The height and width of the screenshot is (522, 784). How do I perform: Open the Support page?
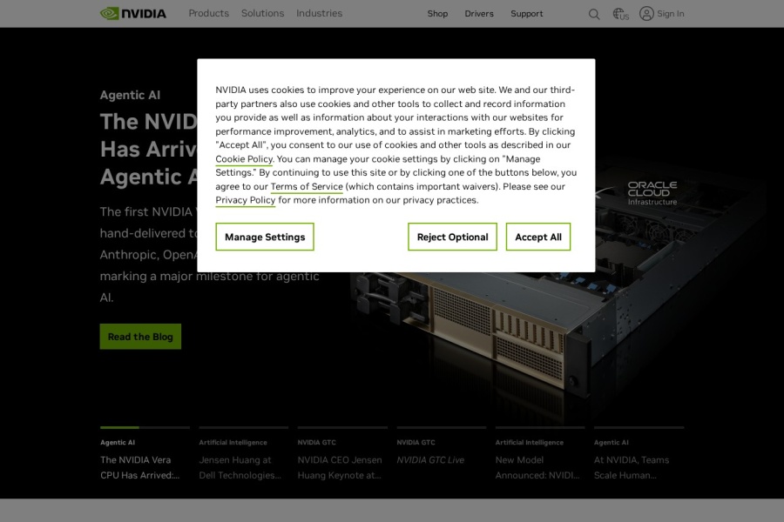coord(526,14)
